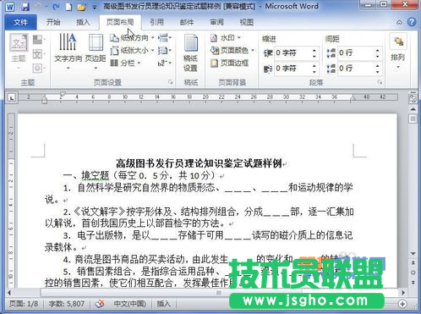Toggle ruler visibility button above scrollbar
Viewport: 421px width, 314px height.
click(413, 99)
